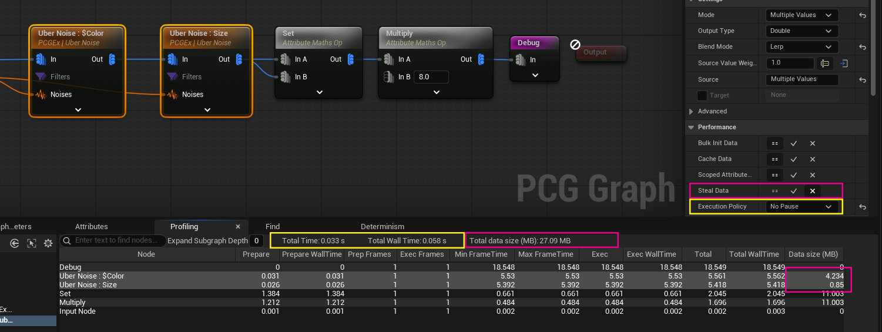Enable the checkmark option for Steal Data
The image size is (882, 332).
pos(793,191)
